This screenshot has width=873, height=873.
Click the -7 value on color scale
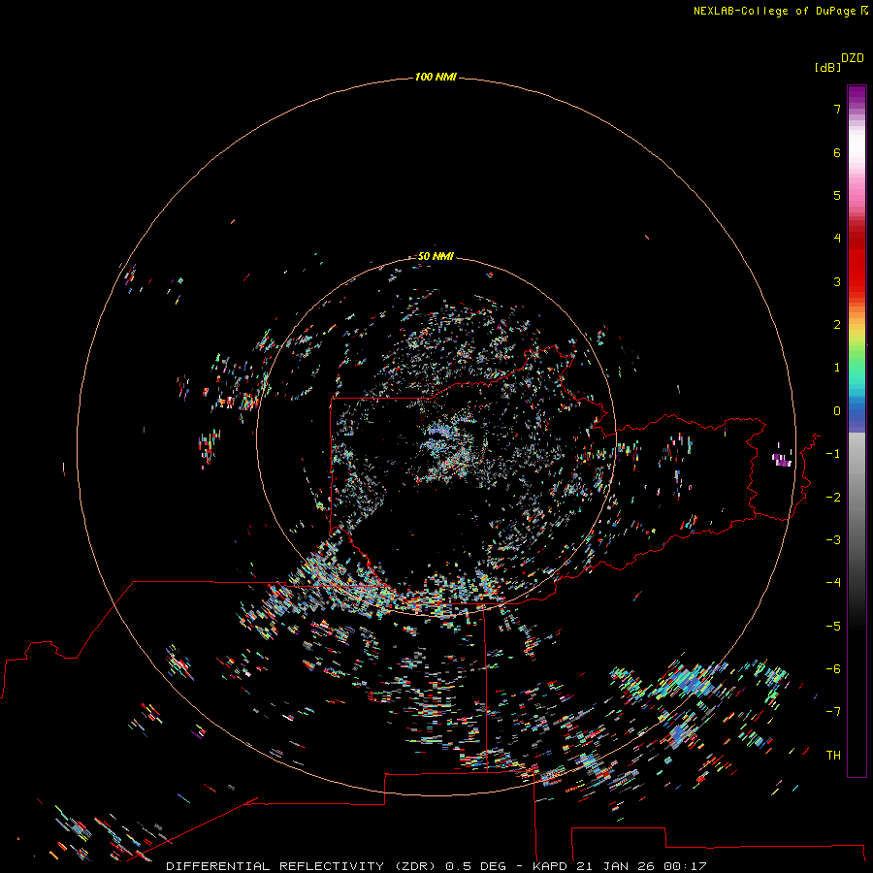pyautogui.click(x=833, y=712)
